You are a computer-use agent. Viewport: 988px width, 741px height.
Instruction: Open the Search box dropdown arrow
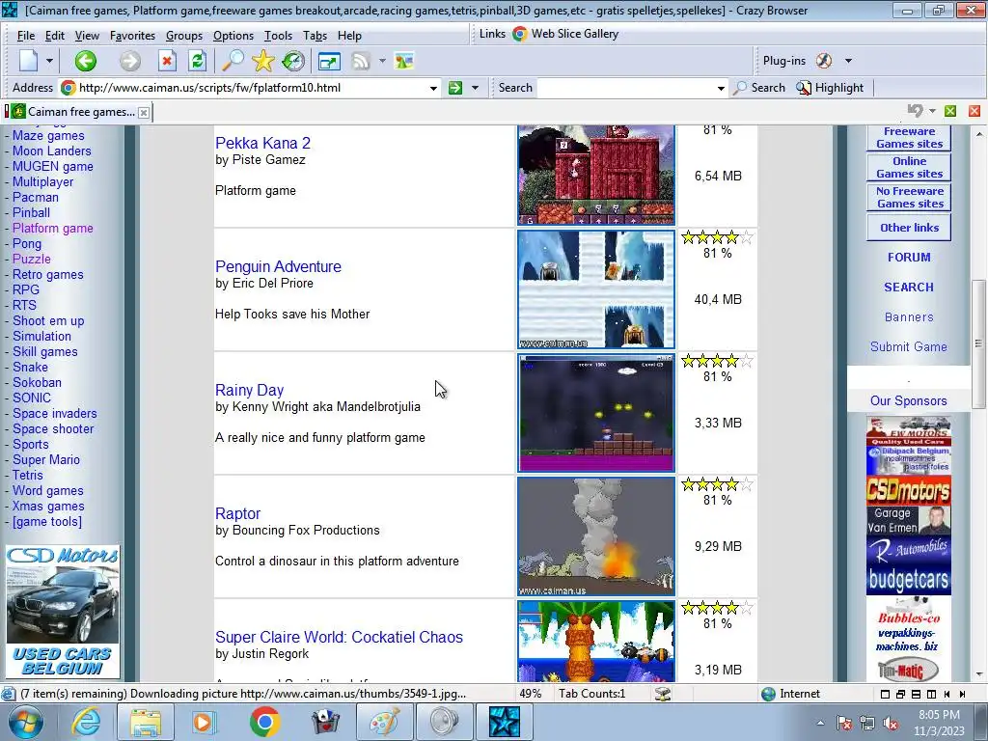[721, 88]
